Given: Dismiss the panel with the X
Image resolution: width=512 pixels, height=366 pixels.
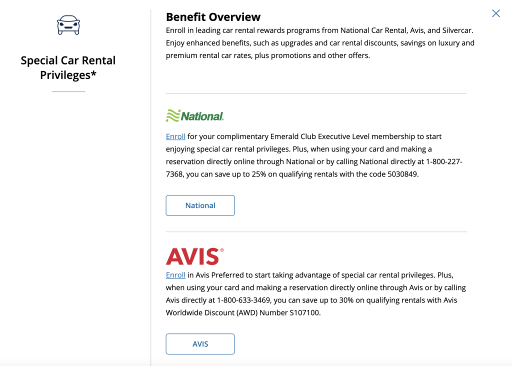Looking at the screenshot, I should 495,13.
